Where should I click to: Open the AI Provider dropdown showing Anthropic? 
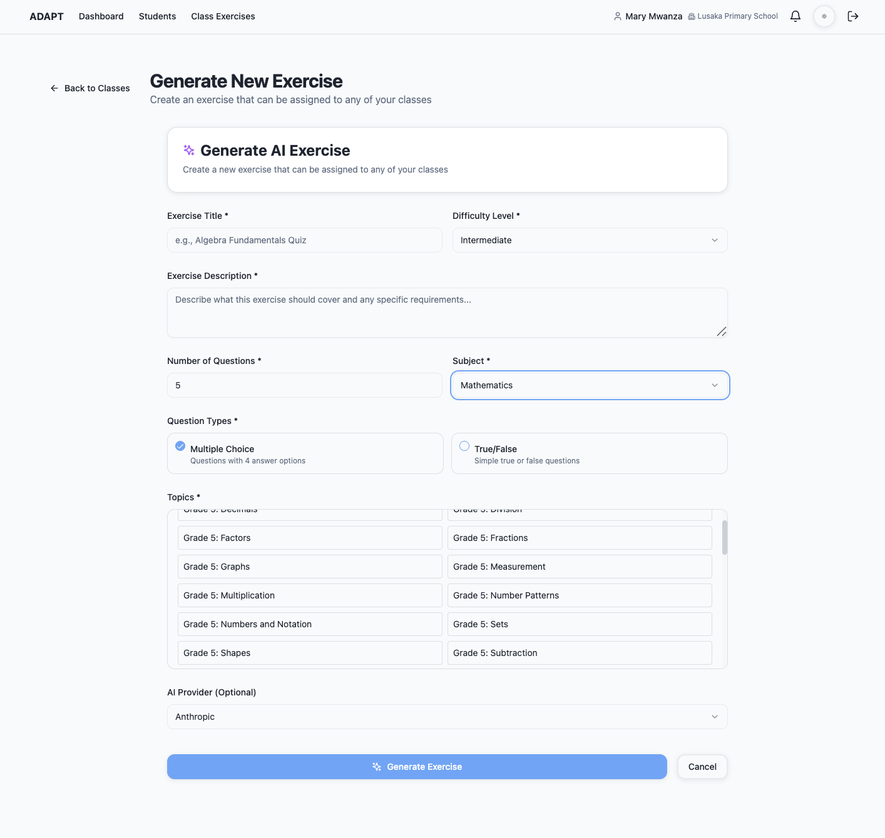[x=448, y=717]
